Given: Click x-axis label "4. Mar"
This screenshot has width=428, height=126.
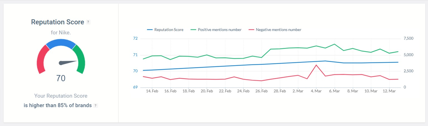Looking at the screenshot, I should coord(316,91).
